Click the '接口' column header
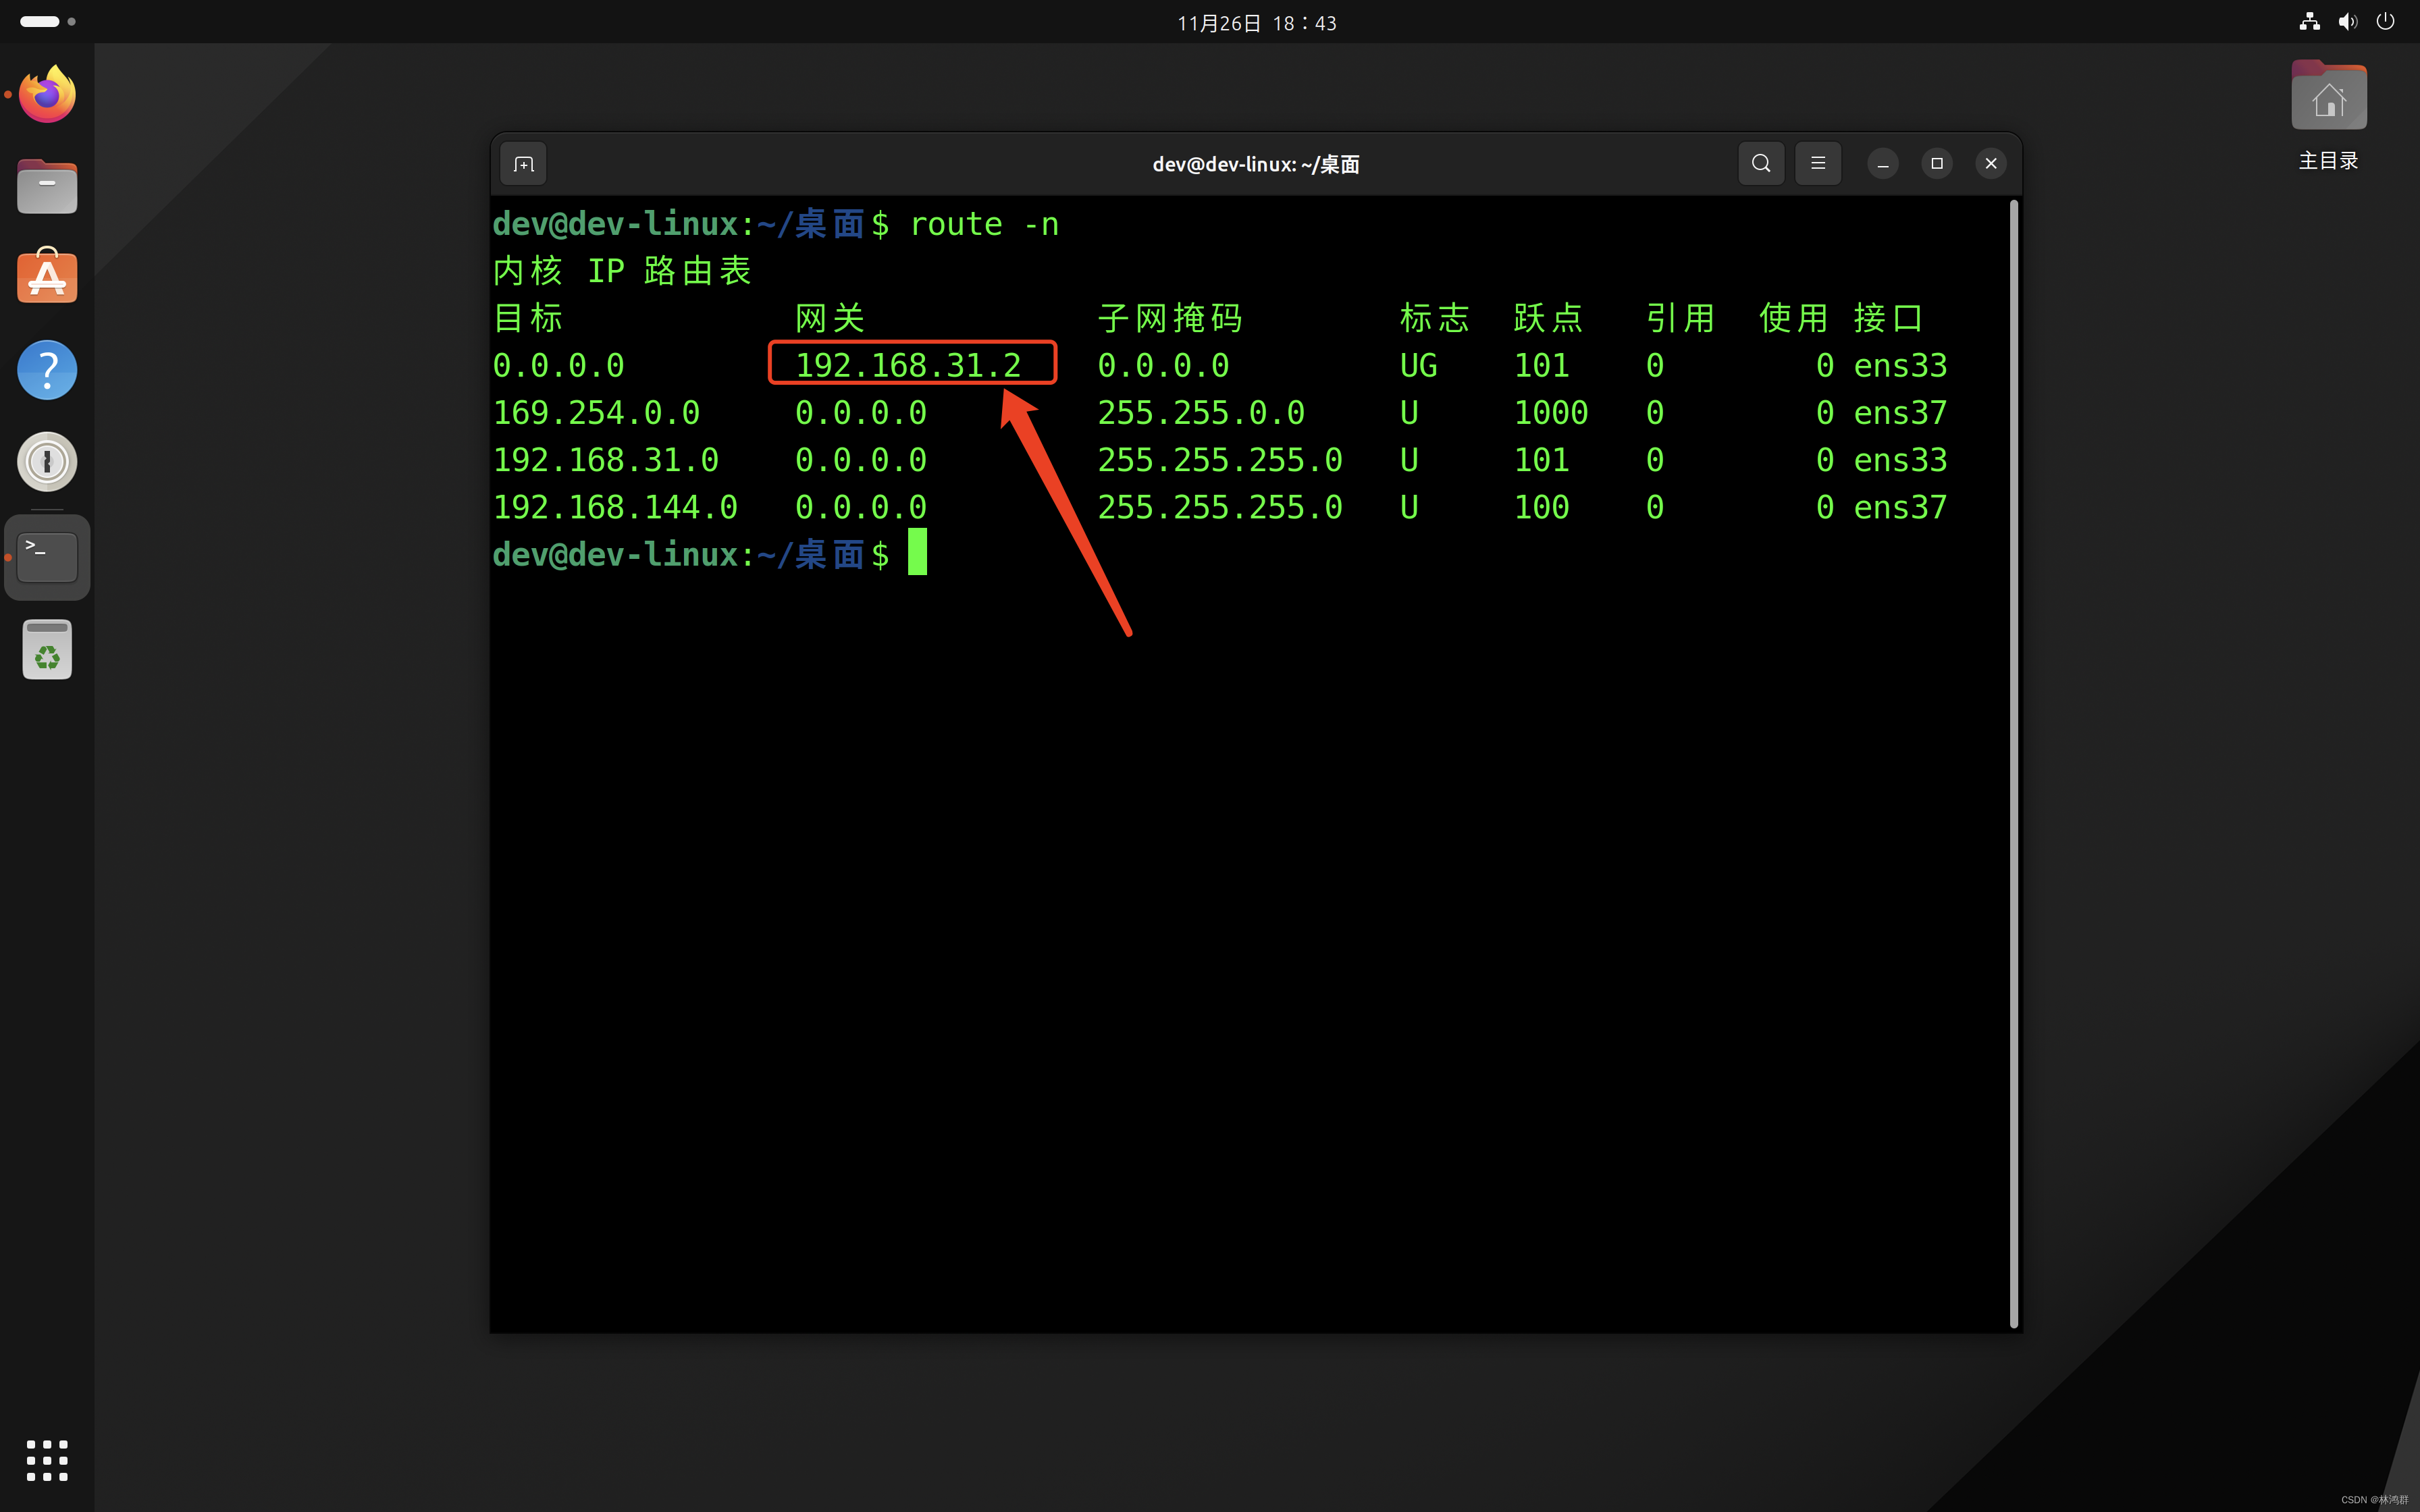Viewport: 2420px width, 1512px height. [1888, 318]
